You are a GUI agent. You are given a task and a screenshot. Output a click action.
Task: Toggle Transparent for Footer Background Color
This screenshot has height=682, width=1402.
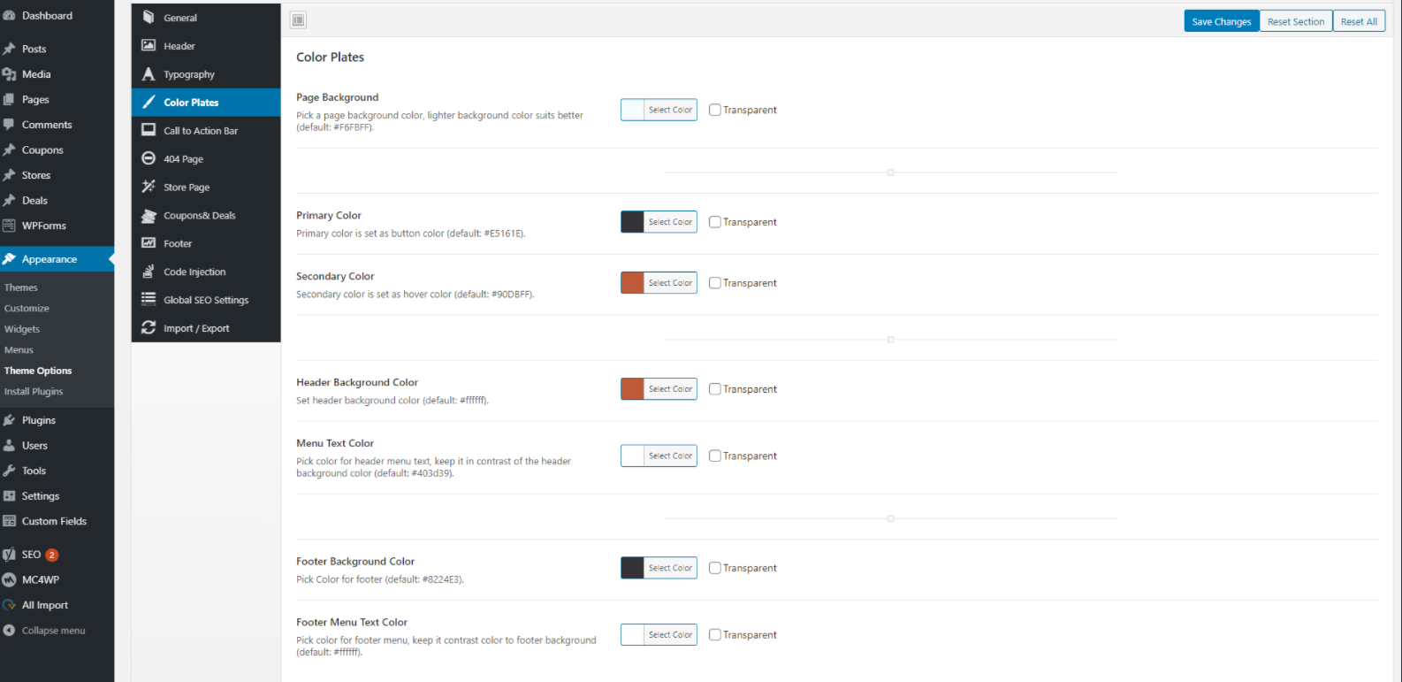715,568
